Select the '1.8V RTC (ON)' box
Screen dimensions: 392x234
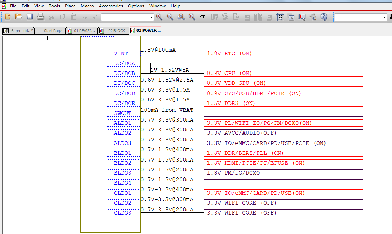283,53
